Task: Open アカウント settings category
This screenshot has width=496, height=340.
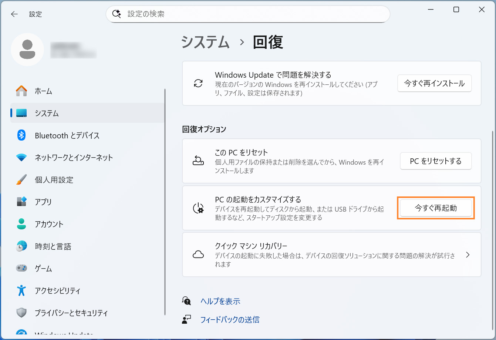Action: coord(88,224)
